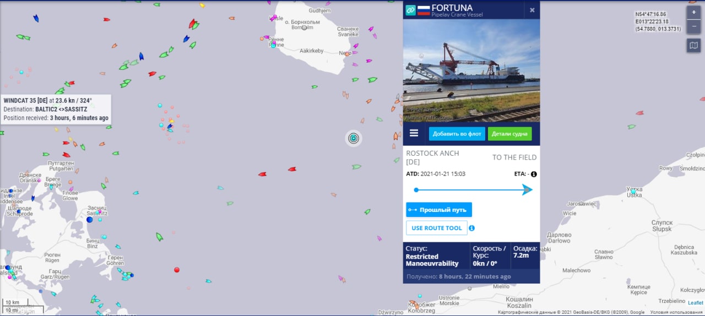Zoom out the map with minus button

click(x=693, y=26)
